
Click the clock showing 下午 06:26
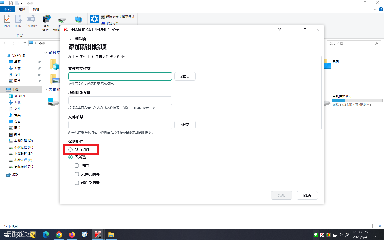[360, 232]
